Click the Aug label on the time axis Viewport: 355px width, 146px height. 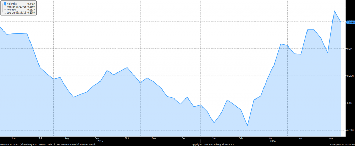click(67, 138)
